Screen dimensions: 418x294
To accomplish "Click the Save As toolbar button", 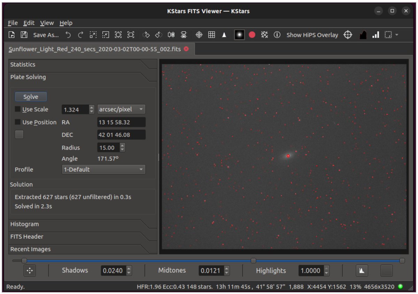I will click(x=46, y=35).
